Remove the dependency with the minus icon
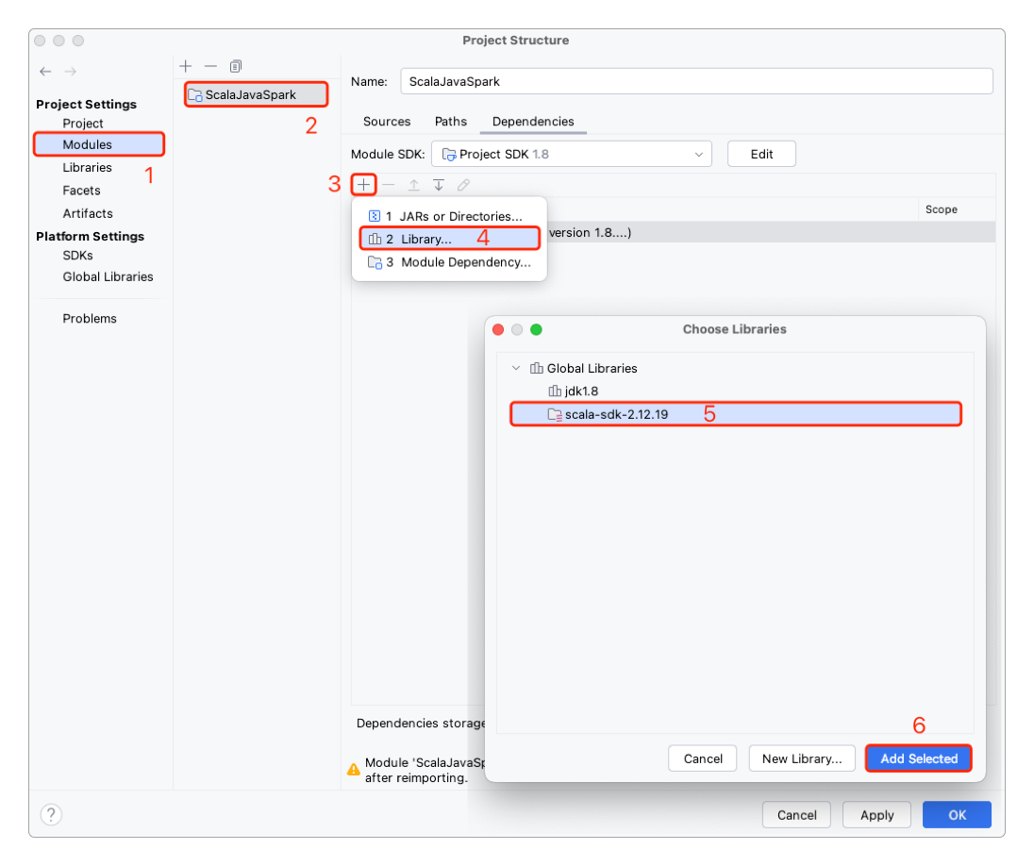The height and width of the screenshot is (866, 1034). click(x=389, y=185)
